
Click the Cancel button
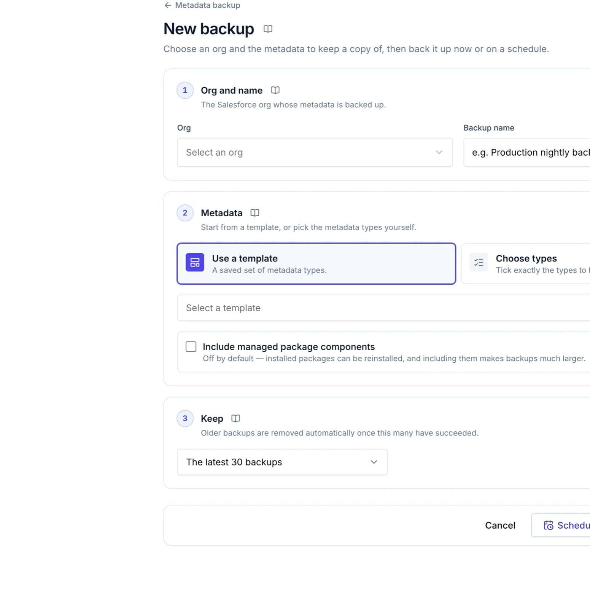[500, 525]
